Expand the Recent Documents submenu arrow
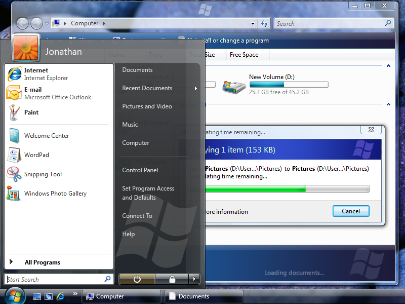 point(196,88)
